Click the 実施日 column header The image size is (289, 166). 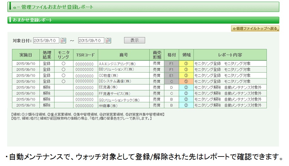click(26, 55)
